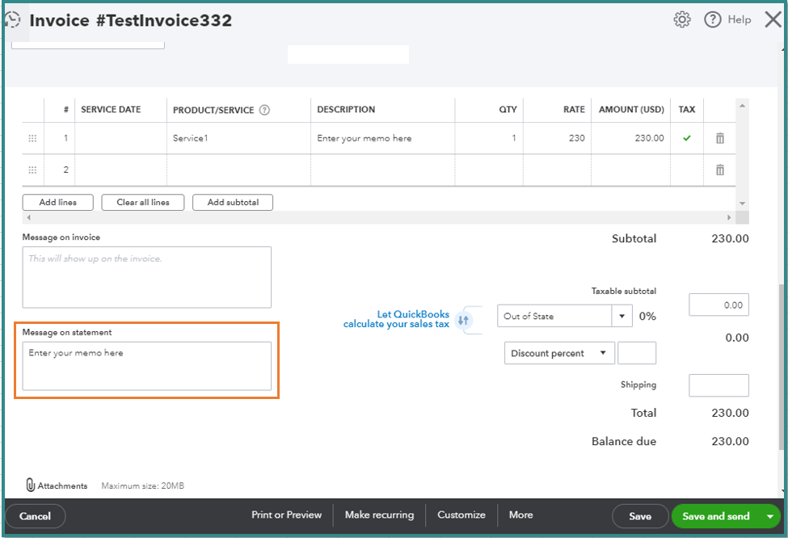Click the Taxable subtotal 0.00 field
The image size is (788, 538).
[718, 305]
